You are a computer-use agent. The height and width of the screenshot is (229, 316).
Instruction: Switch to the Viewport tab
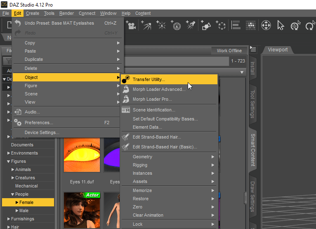pos(278,50)
